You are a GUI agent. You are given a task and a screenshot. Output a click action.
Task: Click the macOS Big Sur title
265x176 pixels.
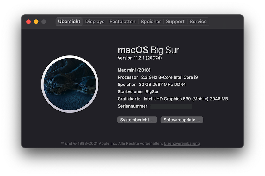coord(148,50)
